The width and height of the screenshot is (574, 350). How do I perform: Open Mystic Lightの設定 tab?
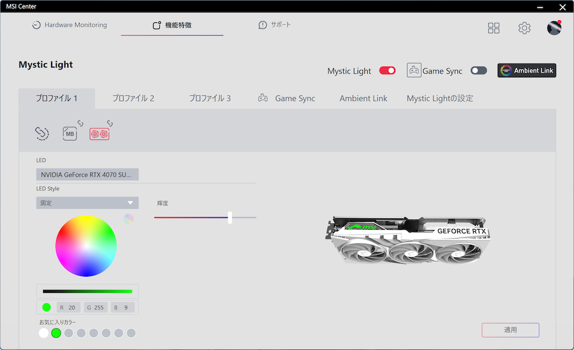(440, 98)
